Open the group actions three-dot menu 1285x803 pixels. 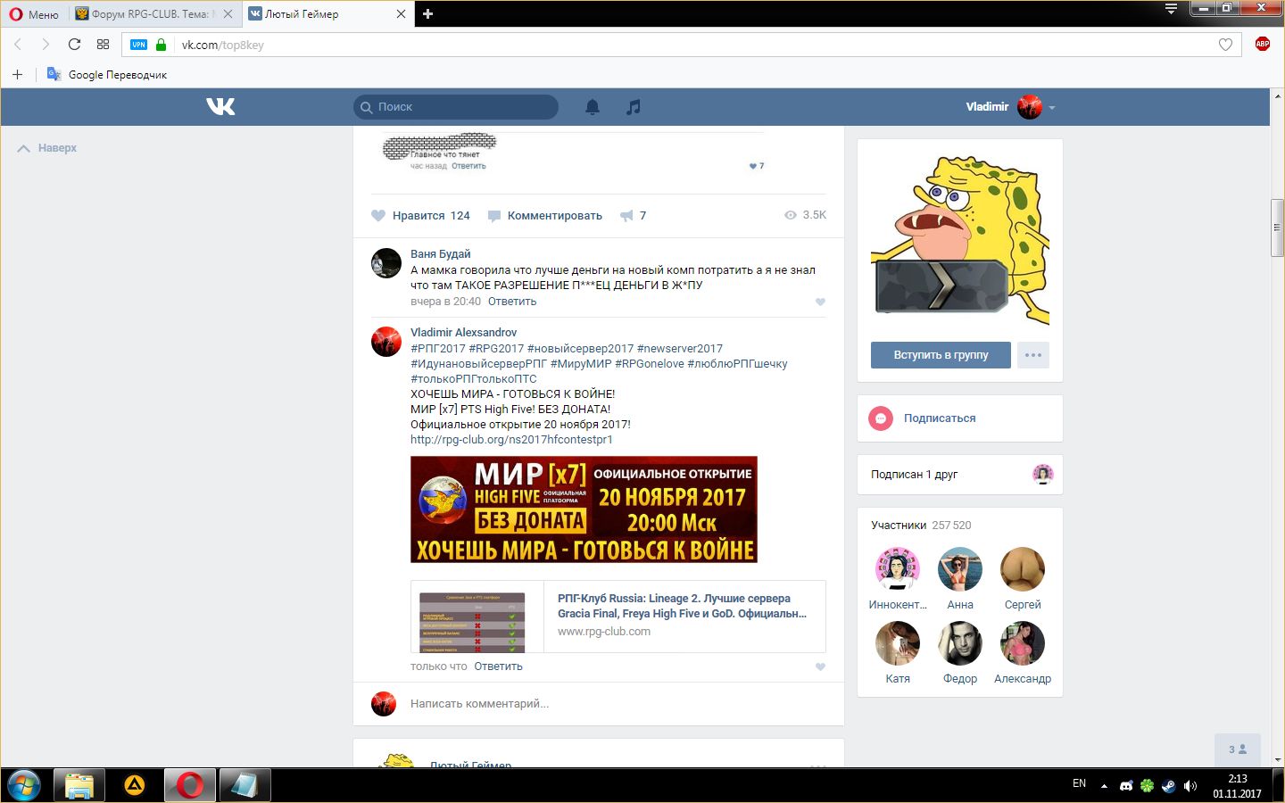click(x=1033, y=355)
